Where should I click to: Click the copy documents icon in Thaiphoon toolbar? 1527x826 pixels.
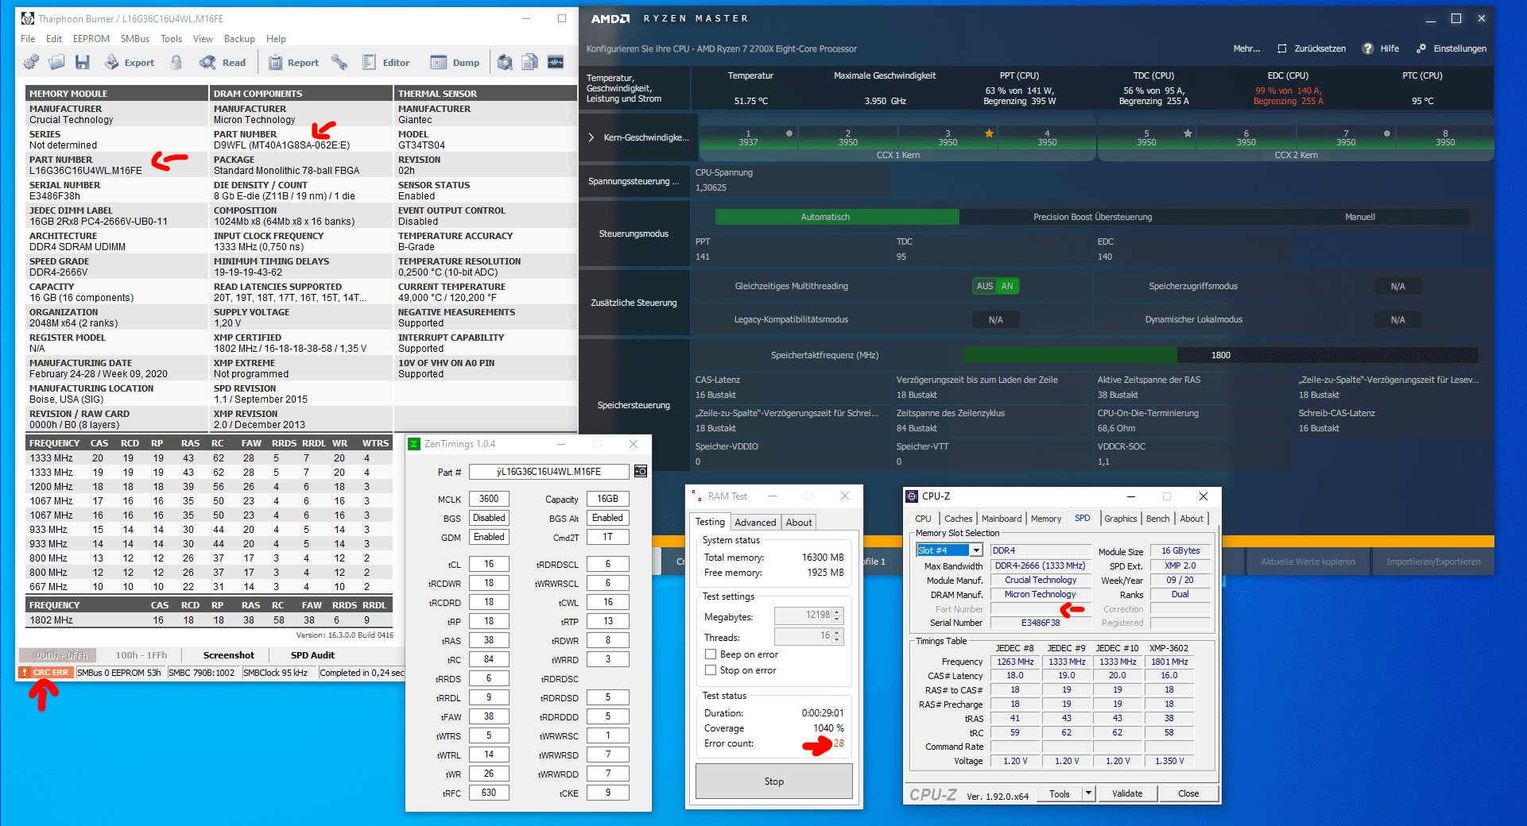(x=530, y=62)
